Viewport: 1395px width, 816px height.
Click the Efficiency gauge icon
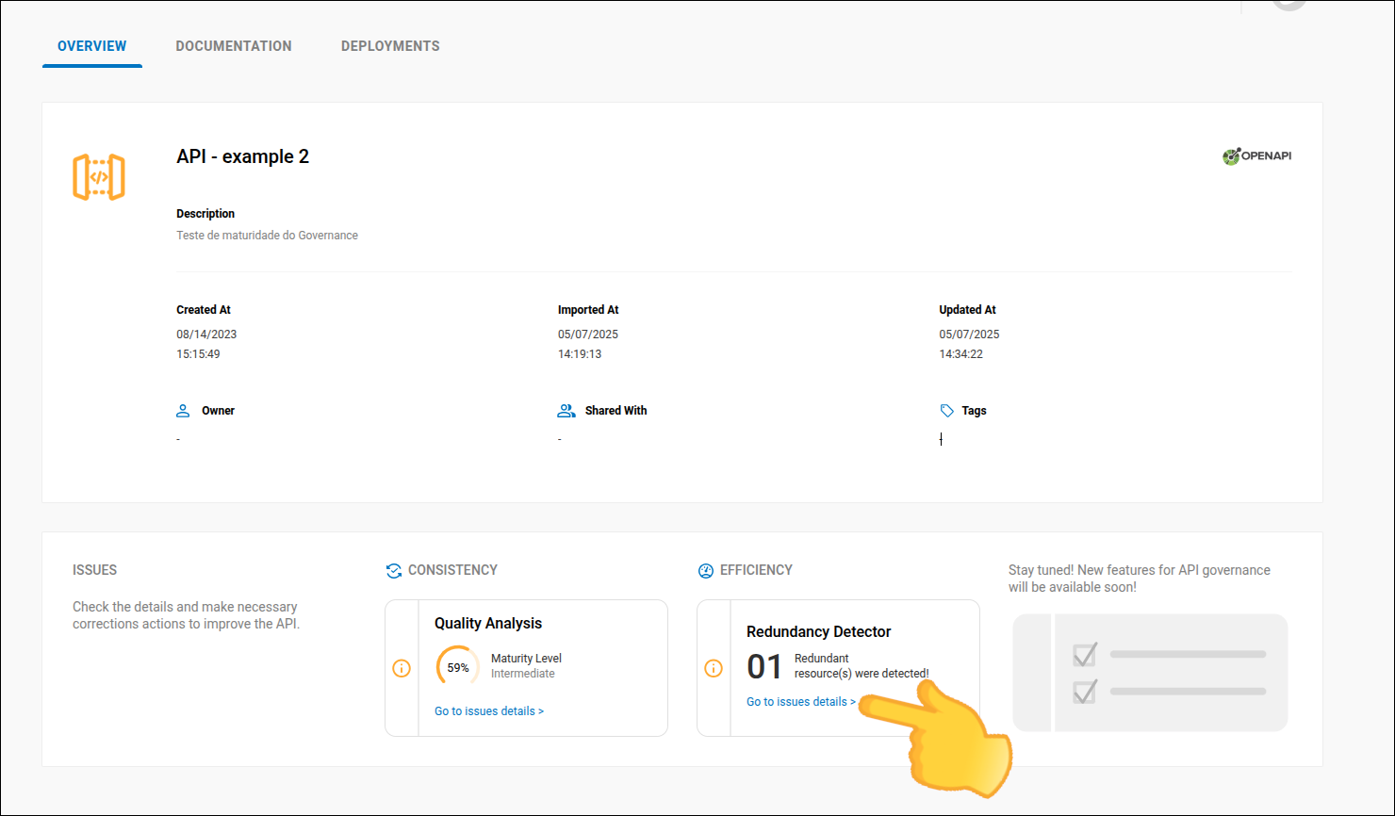click(705, 571)
